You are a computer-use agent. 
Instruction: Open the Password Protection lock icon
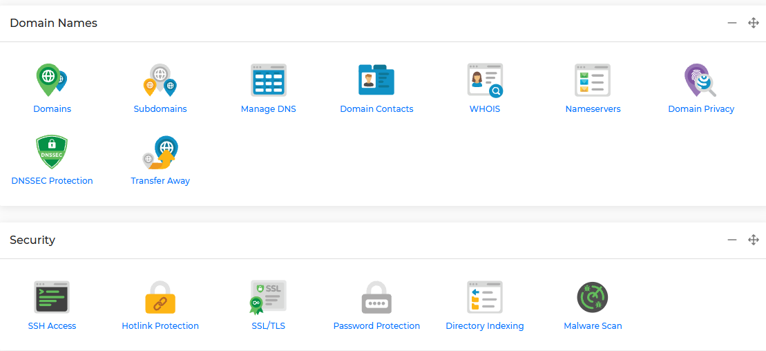(x=376, y=296)
